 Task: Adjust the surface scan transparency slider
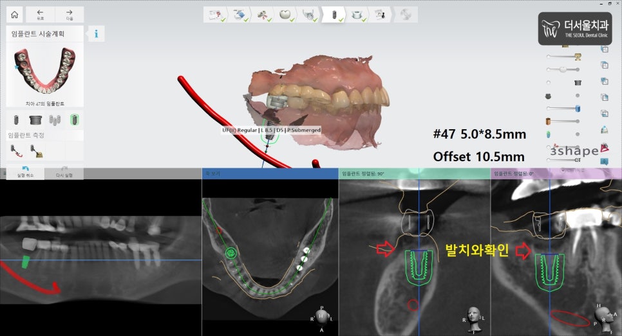[x=563, y=57]
